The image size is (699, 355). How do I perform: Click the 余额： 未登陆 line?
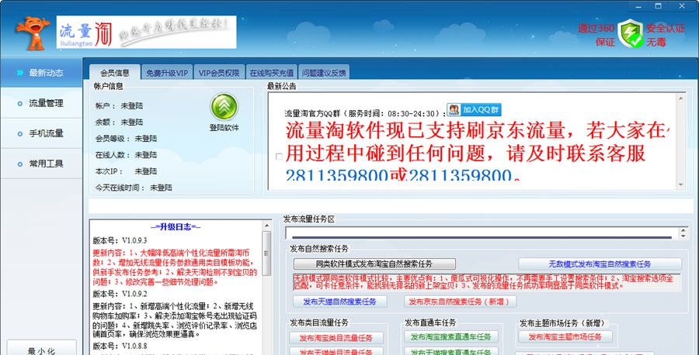coord(119,122)
